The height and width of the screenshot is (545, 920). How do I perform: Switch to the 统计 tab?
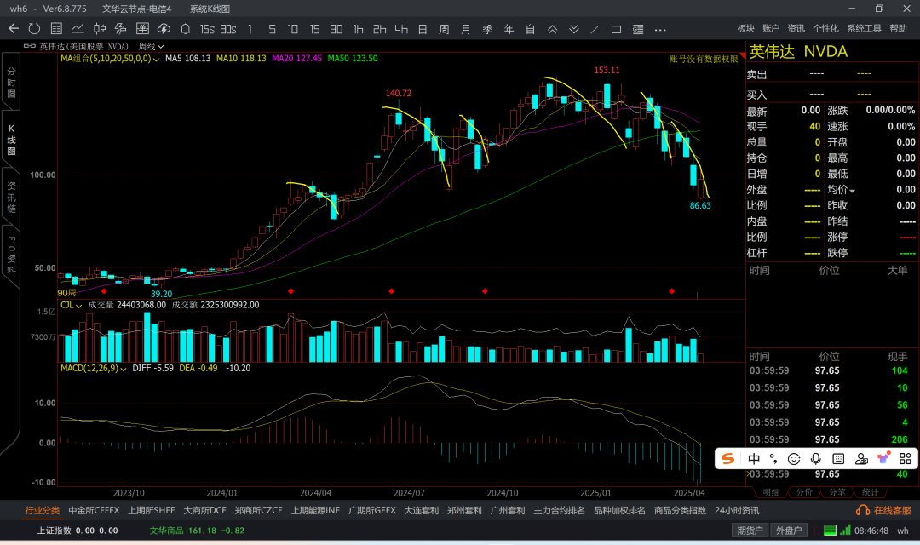[x=870, y=493]
